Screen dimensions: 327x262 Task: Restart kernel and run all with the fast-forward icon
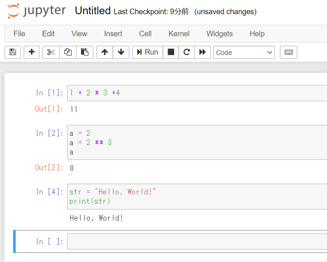(x=202, y=52)
